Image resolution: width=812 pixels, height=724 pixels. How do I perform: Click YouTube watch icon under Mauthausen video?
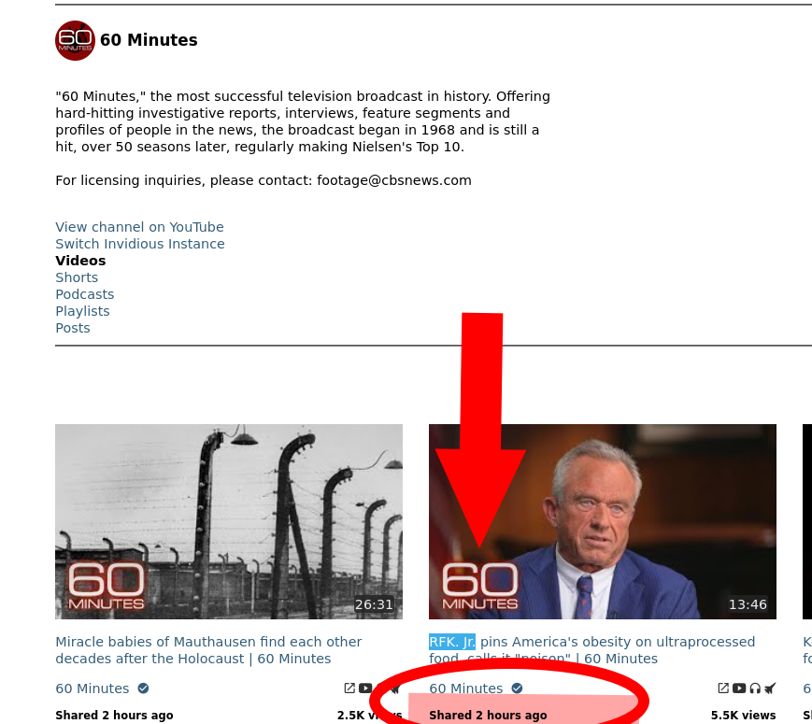365,688
